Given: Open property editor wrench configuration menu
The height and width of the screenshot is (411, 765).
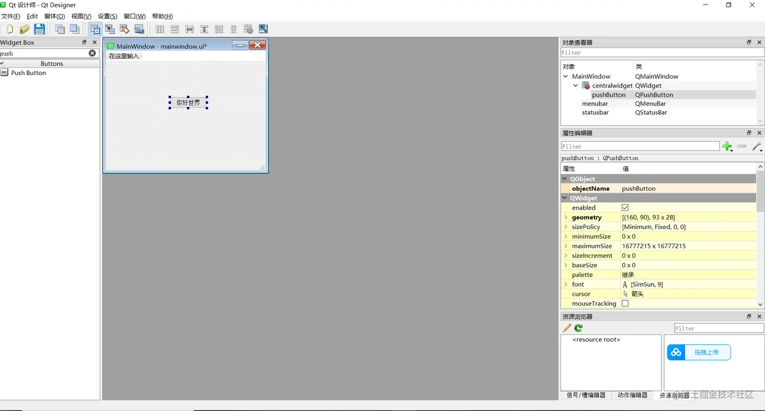Looking at the screenshot, I should pyautogui.click(x=757, y=147).
